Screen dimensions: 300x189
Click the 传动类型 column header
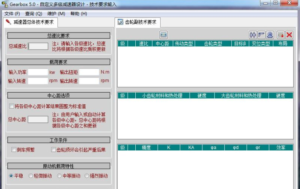click(x=184, y=43)
